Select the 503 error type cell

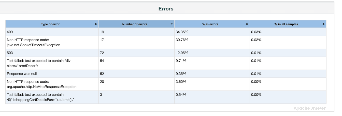coord(10,53)
